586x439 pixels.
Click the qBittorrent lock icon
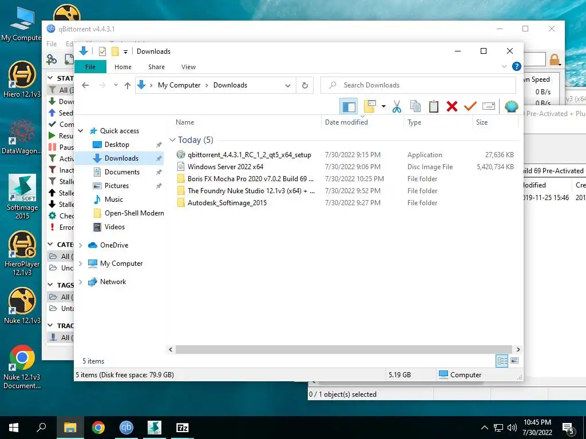click(555, 59)
